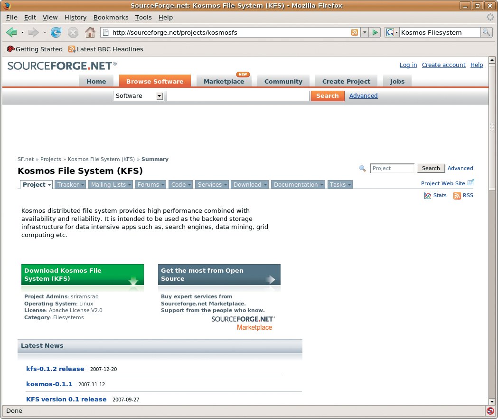Image resolution: width=498 pixels, height=419 pixels.
Task: Reload the page with the refresh icon
Action: (56, 32)
